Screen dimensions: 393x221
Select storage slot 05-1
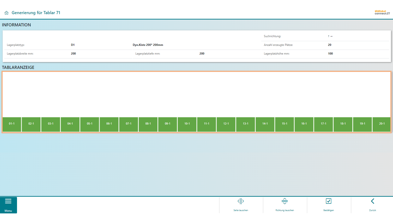point(90,124)
